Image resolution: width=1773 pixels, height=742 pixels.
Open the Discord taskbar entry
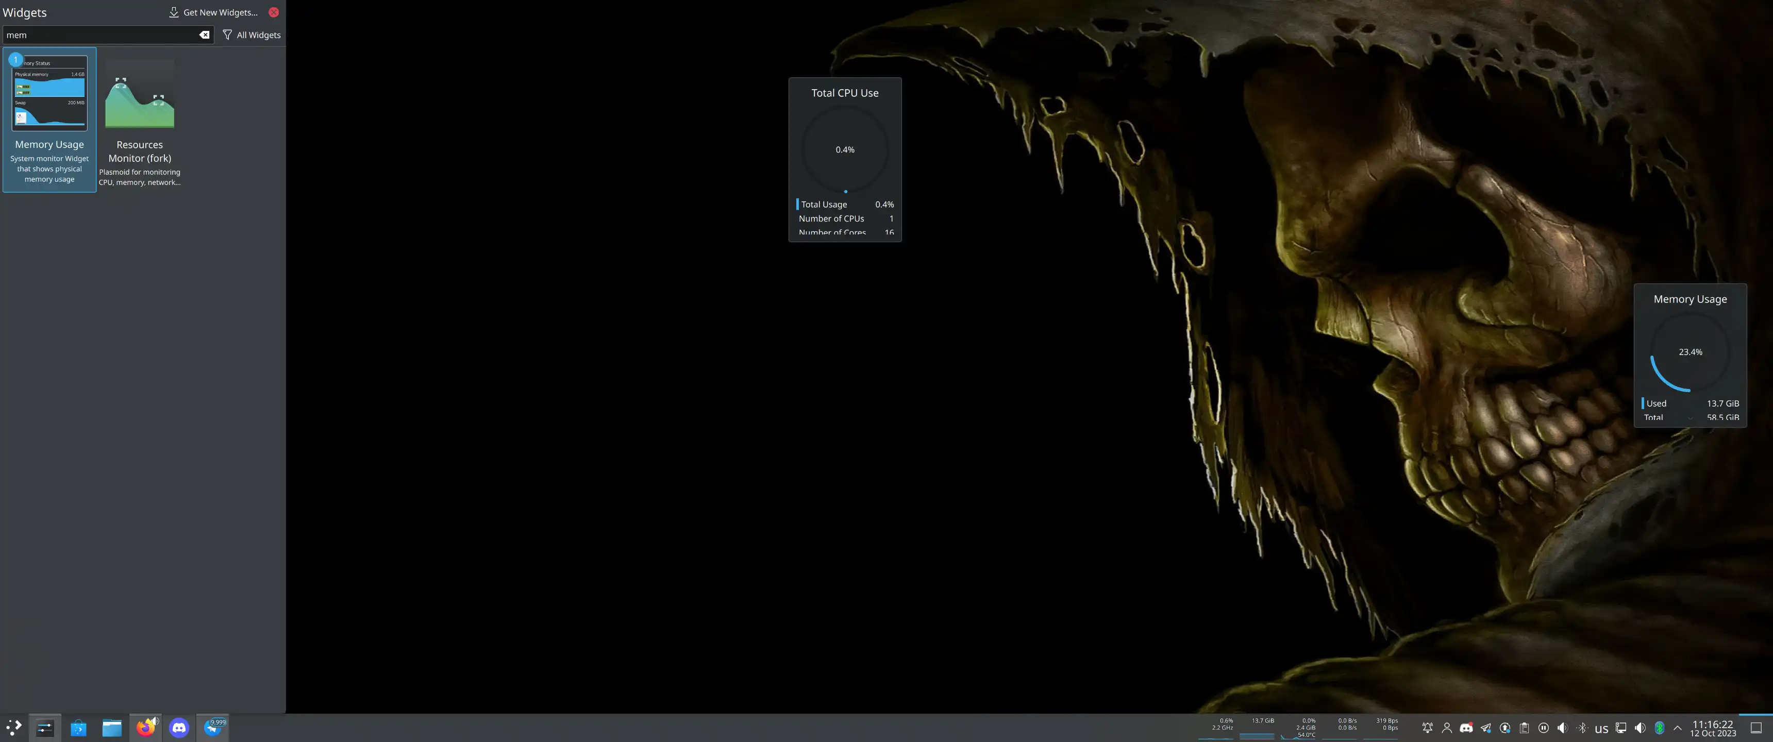[179, 728]
